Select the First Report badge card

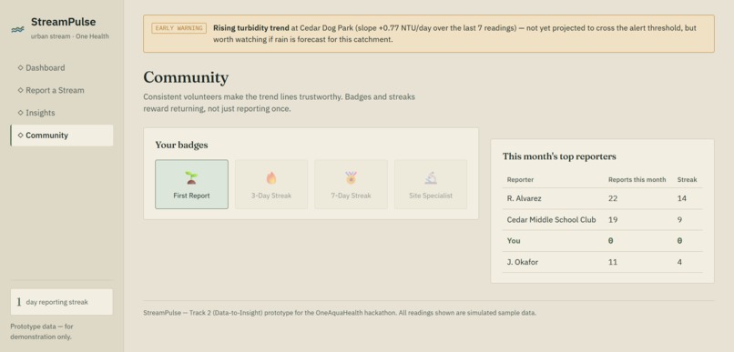[x=191, y=184]
